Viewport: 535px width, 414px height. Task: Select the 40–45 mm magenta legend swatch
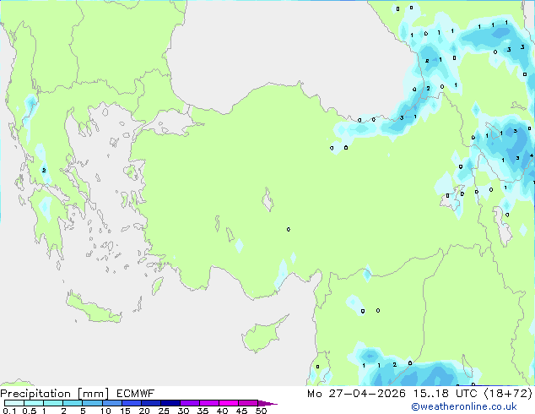point(229,403)
